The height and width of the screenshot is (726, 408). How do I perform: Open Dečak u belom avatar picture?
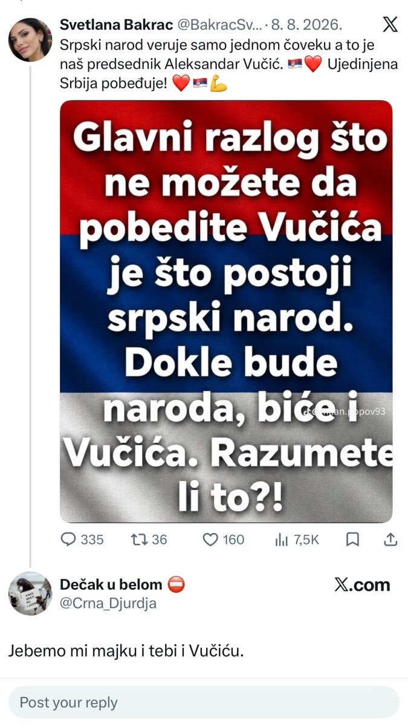pyautogui.click(x=30, y=594)
